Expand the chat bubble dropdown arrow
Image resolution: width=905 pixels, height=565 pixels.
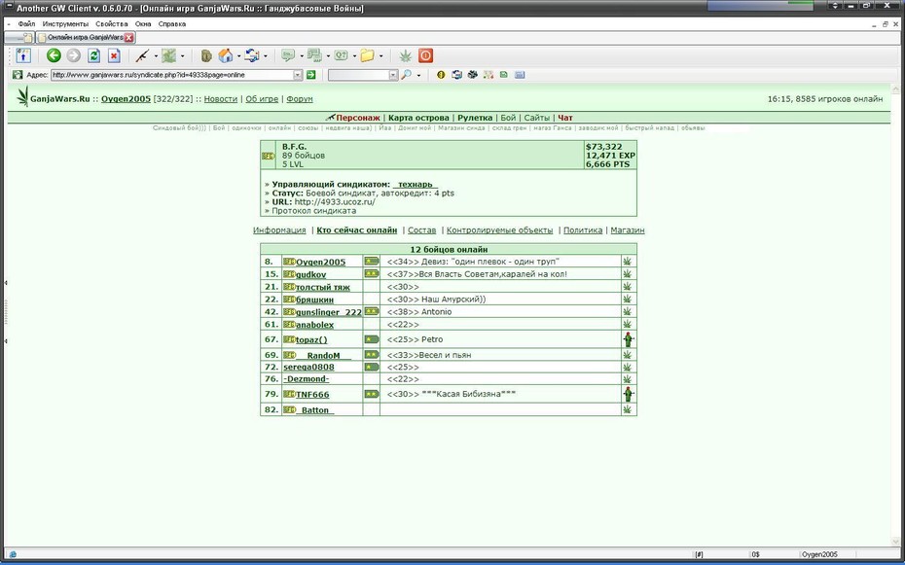302,56
